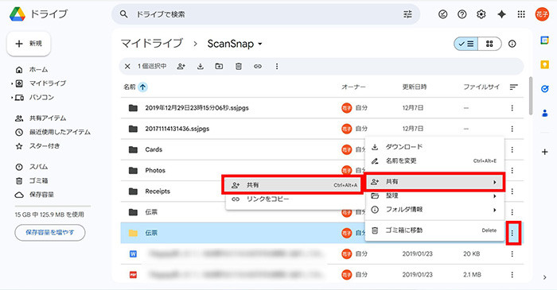Clear selection with X in toolbar
Viewport: 557px width, 290px height.
tap(127, 66)
